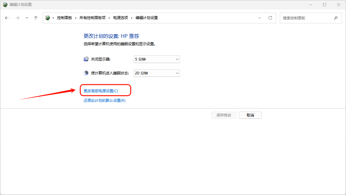
Task: Open 关闭显示器 time dropdown
Action: click(x=157, y=59)
